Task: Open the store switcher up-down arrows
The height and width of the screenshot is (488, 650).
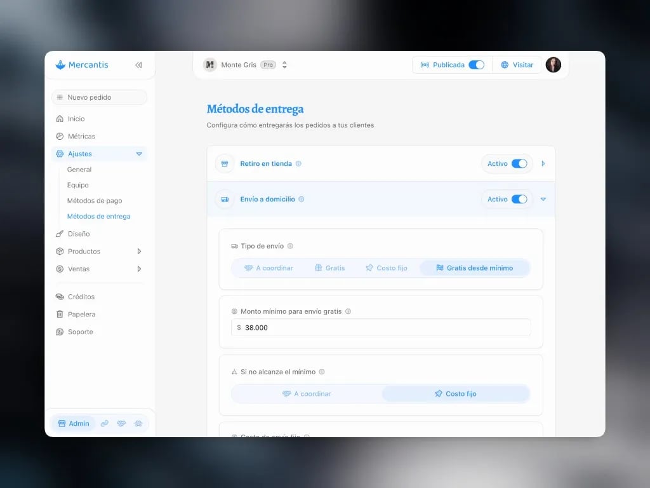Action: [284, 65]
